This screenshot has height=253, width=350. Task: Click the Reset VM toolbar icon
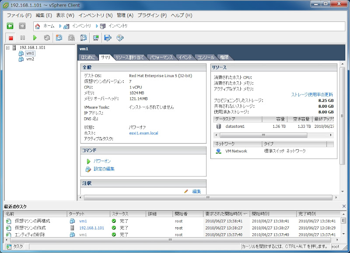pos(47,38)
